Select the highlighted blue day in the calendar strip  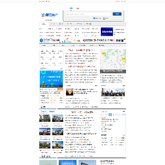110,115
